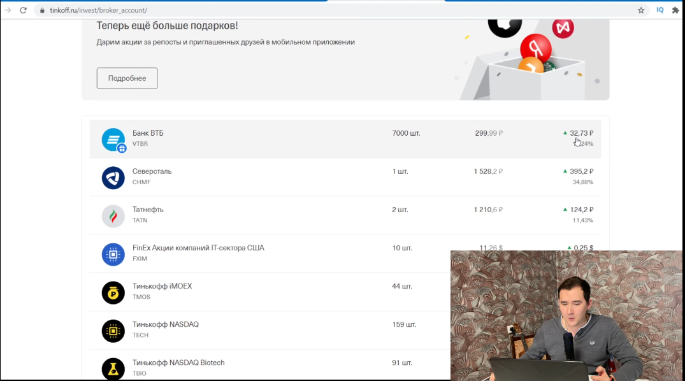Click the Тинькофф NASDAQ Biotech flask icon
The height and width of the screenshot is (381, 685).
pyautogui.click(x=113, y=369)
